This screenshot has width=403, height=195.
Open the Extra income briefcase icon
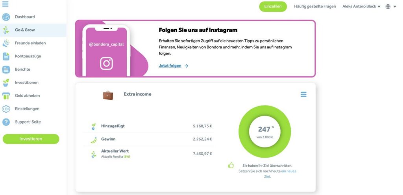[108, 95]
